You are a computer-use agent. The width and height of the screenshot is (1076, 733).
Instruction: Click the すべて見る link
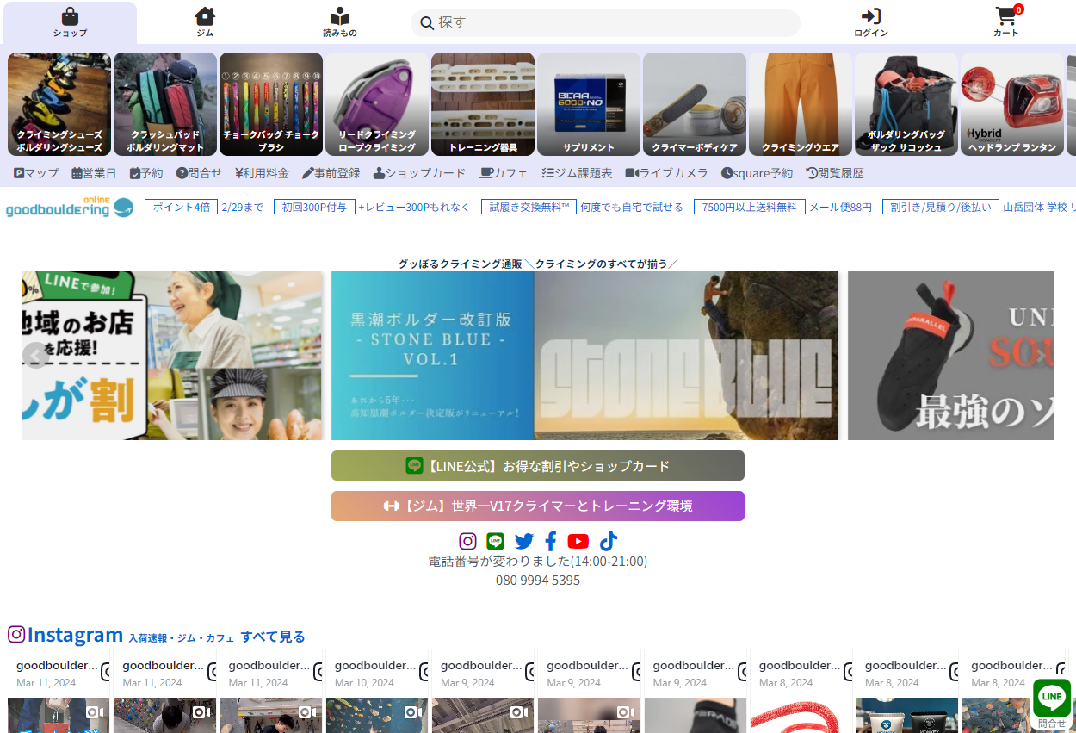pos(273,637)
